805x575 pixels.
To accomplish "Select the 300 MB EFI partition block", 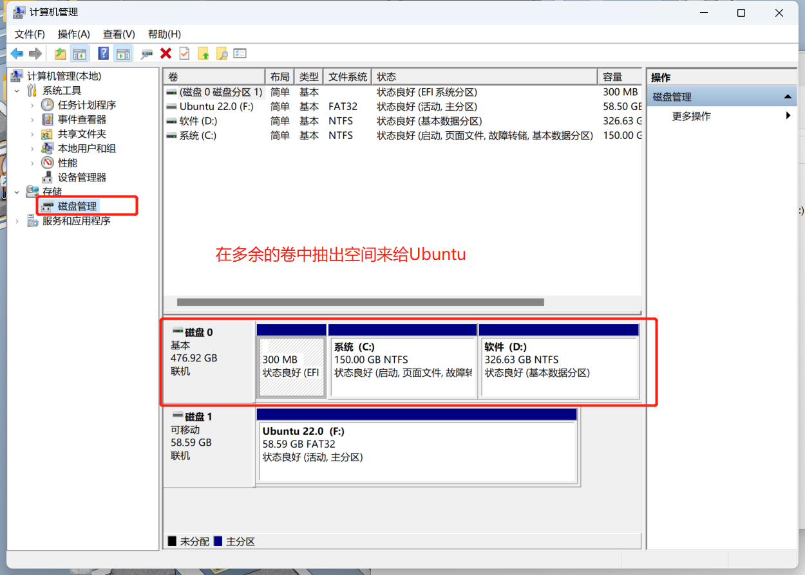I will tap(292, 367).
